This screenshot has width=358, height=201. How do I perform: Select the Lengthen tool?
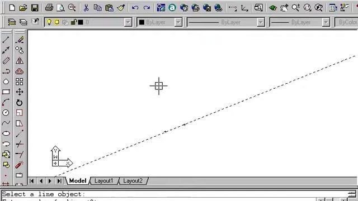coord(20,133)
